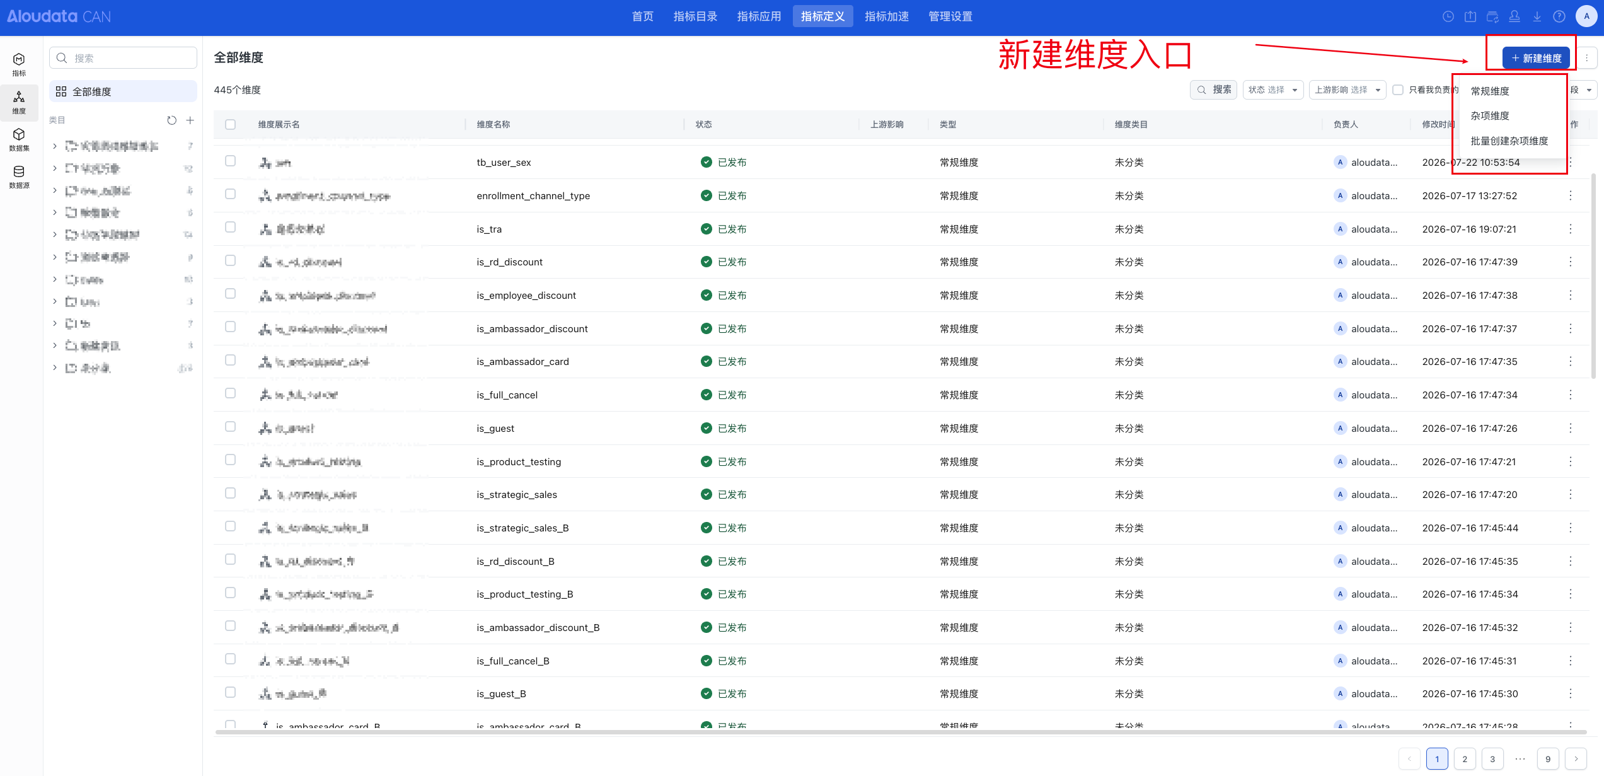Screen dimensions: 1604x776
Task: Click the refresh icon next to 类目
Action: [171, 120]
